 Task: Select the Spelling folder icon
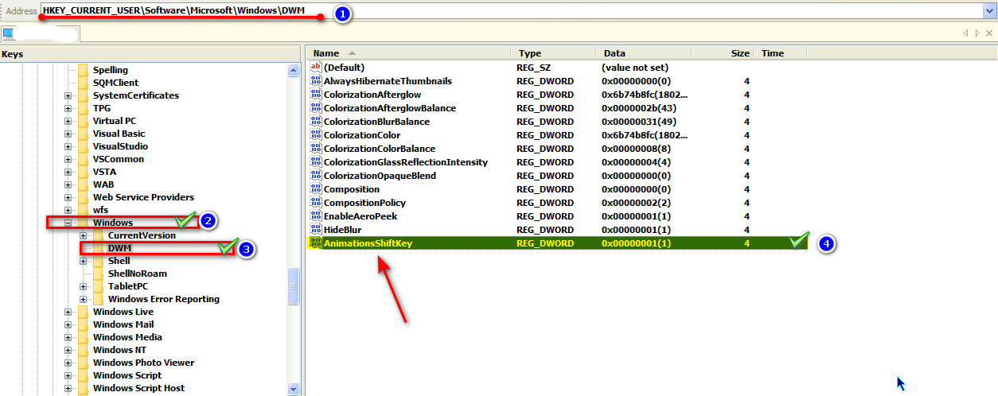click(x=84, y=70)
